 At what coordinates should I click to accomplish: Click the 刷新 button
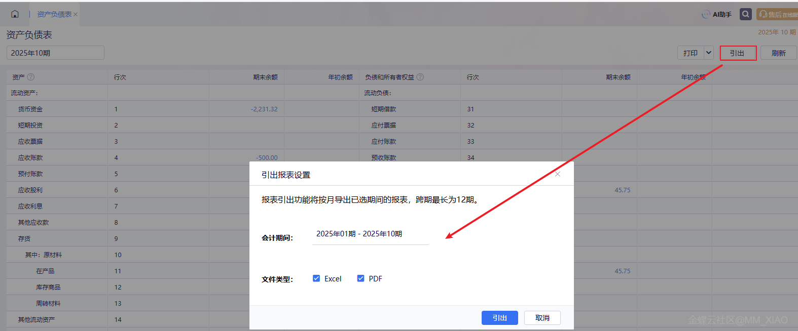point(778,53)
